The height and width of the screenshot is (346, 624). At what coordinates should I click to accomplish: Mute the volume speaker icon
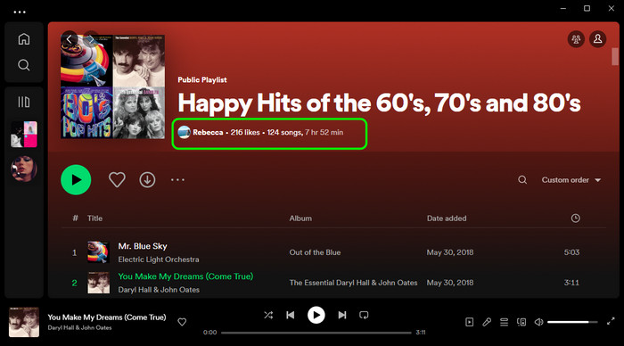click(538, 322)
